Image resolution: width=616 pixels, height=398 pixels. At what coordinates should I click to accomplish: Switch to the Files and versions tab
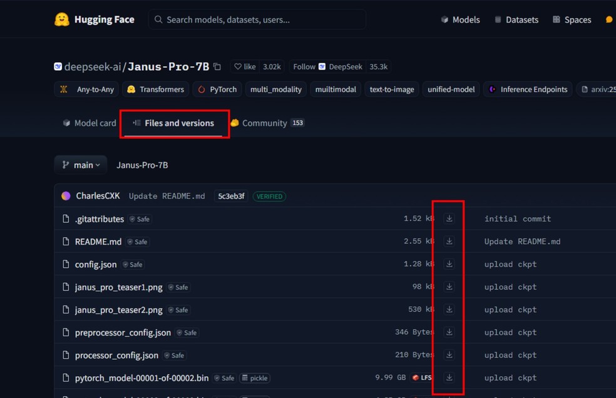pos(173,123)
